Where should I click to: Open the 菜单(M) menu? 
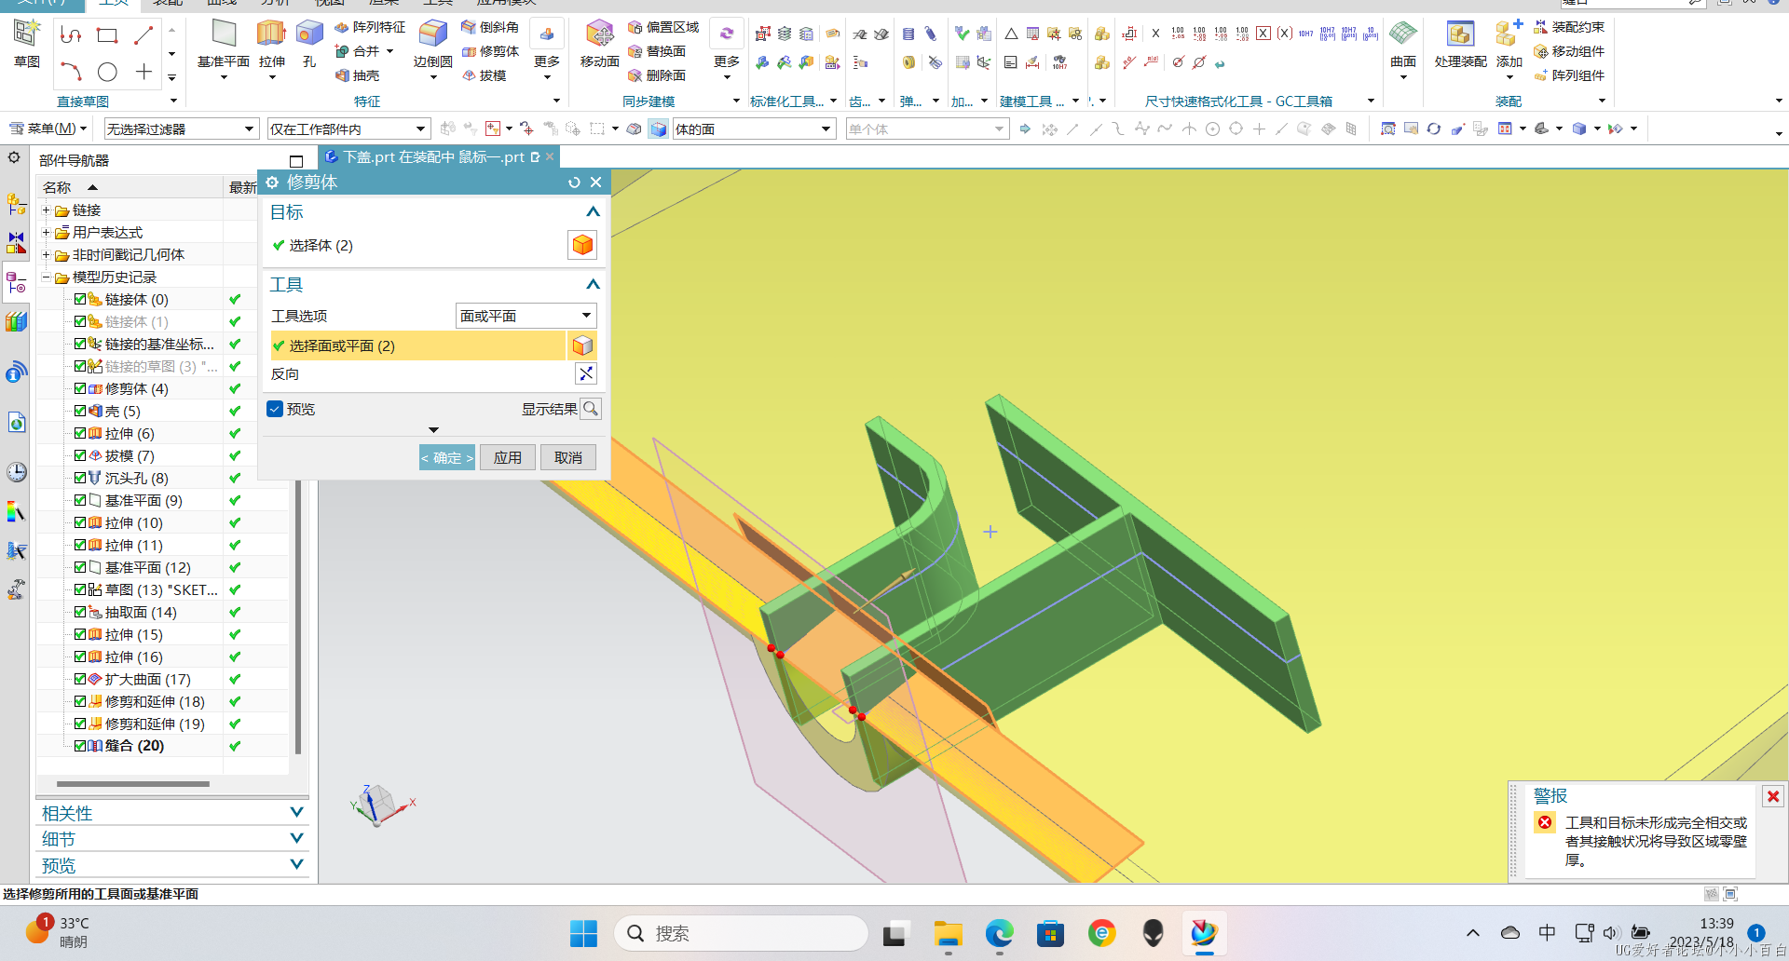[48, 129]
